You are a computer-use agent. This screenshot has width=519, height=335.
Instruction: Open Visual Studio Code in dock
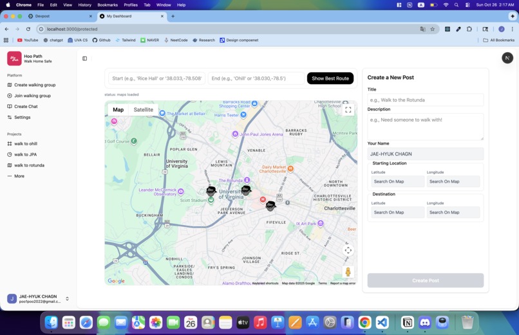382,322
